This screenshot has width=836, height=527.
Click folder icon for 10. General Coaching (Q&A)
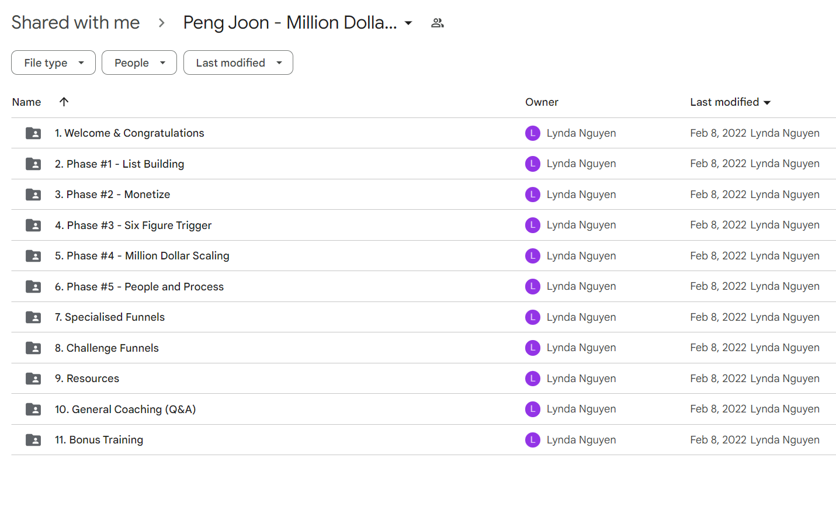click(x=33, y=410)
